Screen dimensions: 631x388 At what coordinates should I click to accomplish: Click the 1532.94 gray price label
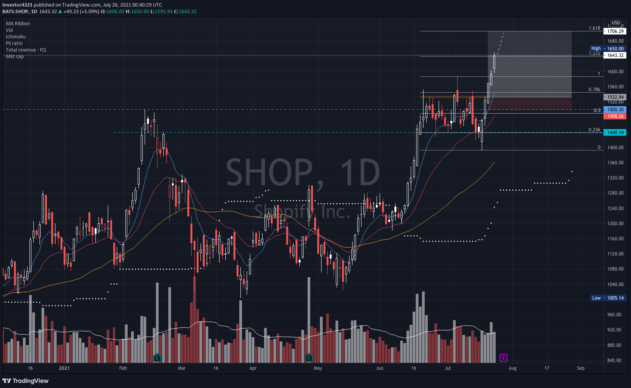[615, 97]
